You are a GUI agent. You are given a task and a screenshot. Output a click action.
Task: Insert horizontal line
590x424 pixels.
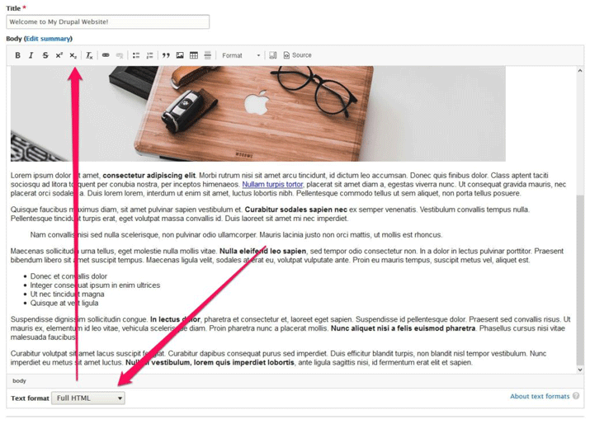(208, 55)
